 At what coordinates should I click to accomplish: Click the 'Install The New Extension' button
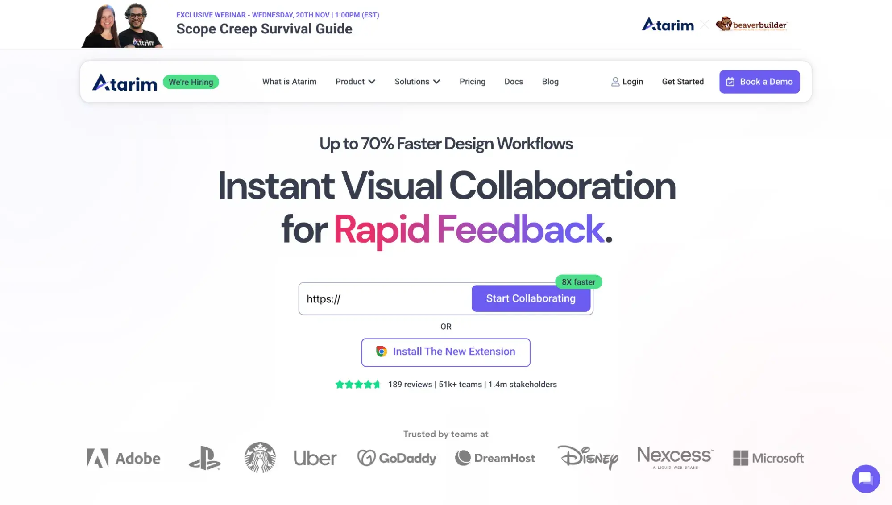point(446,352)
